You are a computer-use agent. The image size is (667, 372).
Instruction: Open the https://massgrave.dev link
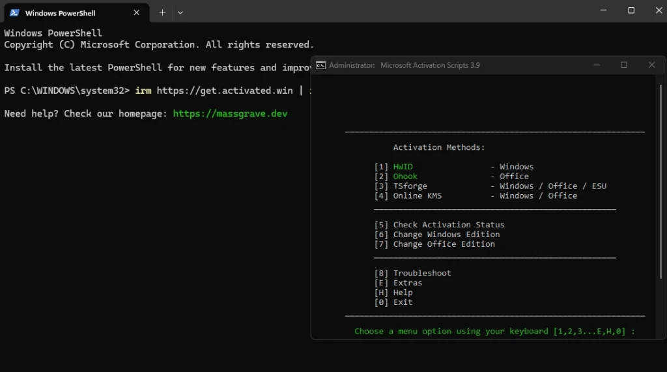click(230, 113)
